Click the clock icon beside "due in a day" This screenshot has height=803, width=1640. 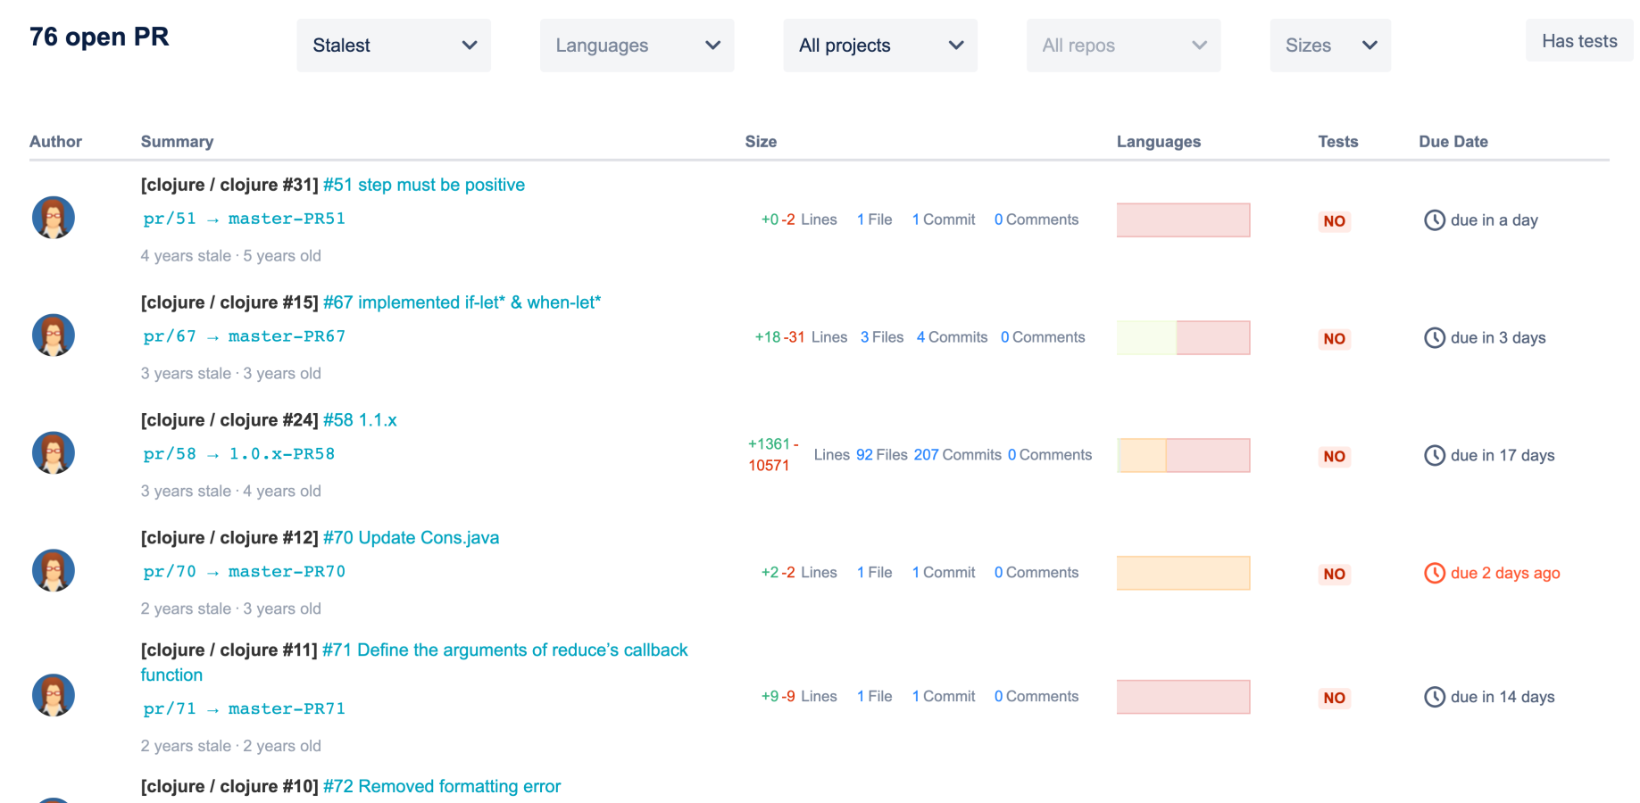pyautogui.click(x=1435, y=220)
